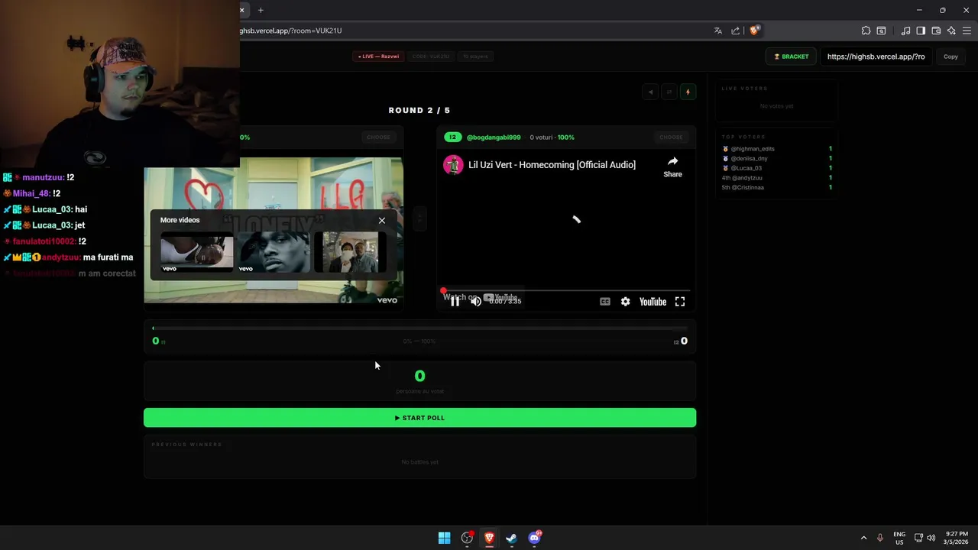978x550 pixels.
Task: Click the LIVE — Razvwi badge
Action: (x=378, y=57)
